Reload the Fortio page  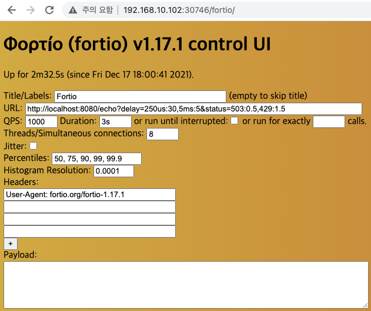(49, 10)
